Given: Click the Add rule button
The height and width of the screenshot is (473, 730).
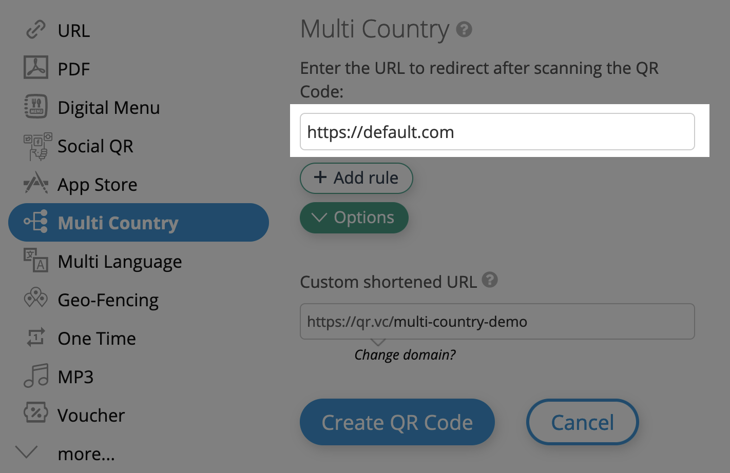Looking at the screenshot, I should (356, 178).
